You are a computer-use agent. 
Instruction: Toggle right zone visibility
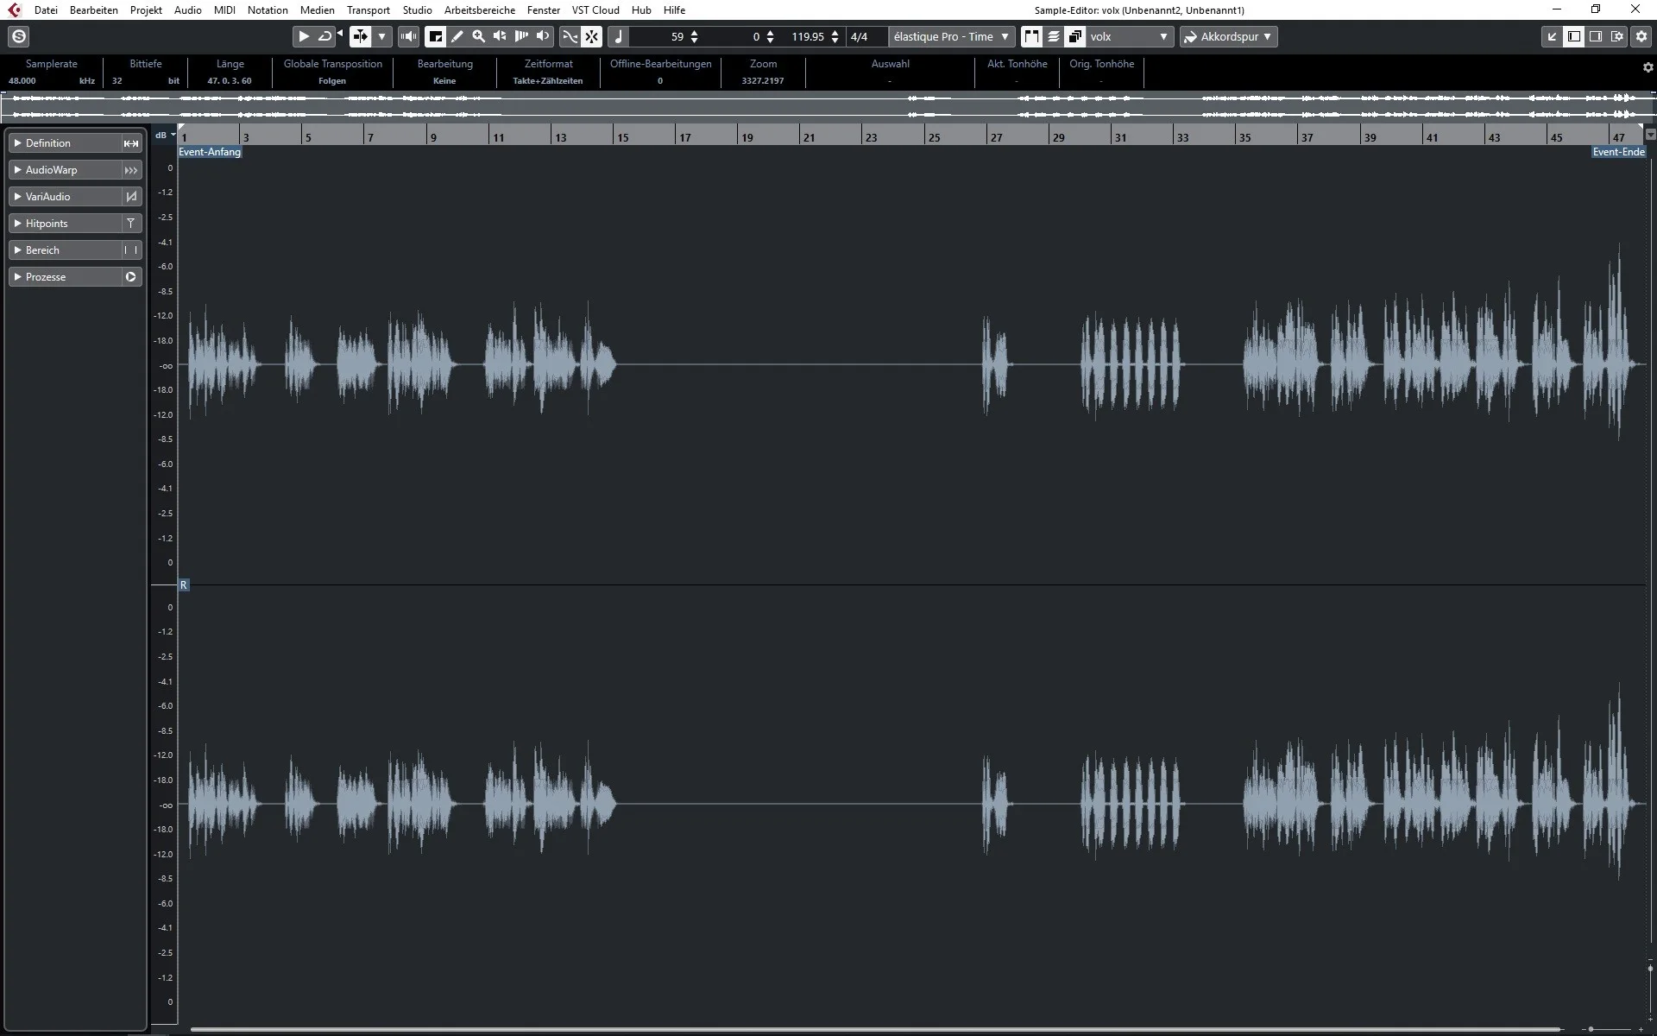pyautogui.click(x=1596, y=36)
